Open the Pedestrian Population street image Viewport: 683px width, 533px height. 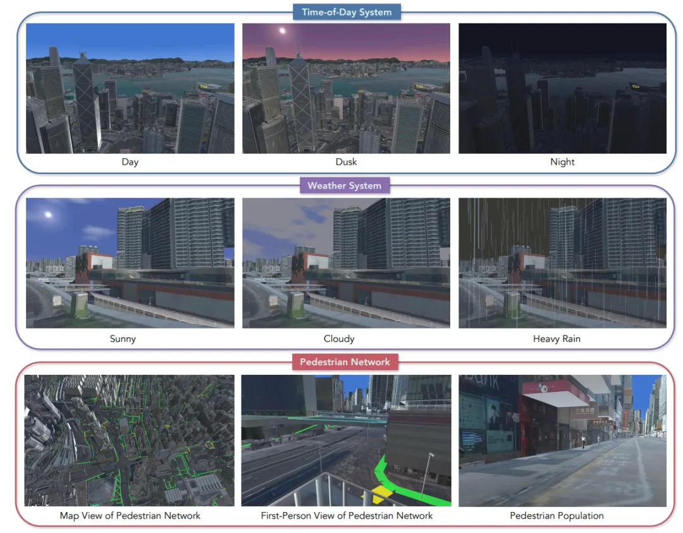coord(562,441)
